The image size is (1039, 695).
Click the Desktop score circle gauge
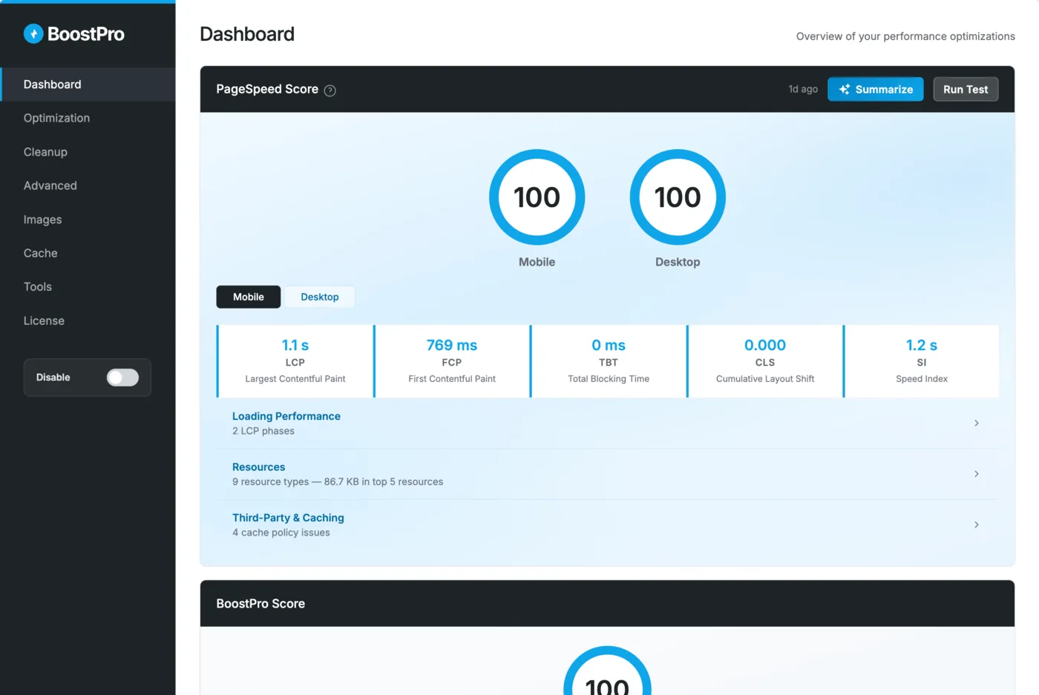pos(678,197)
